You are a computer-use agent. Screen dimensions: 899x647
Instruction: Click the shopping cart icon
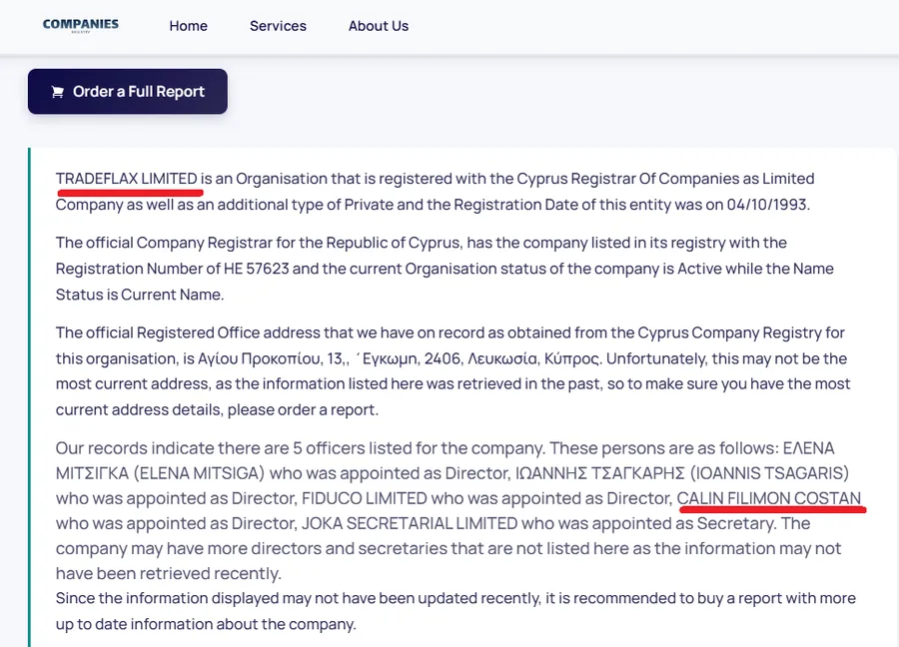coord(57,92)
